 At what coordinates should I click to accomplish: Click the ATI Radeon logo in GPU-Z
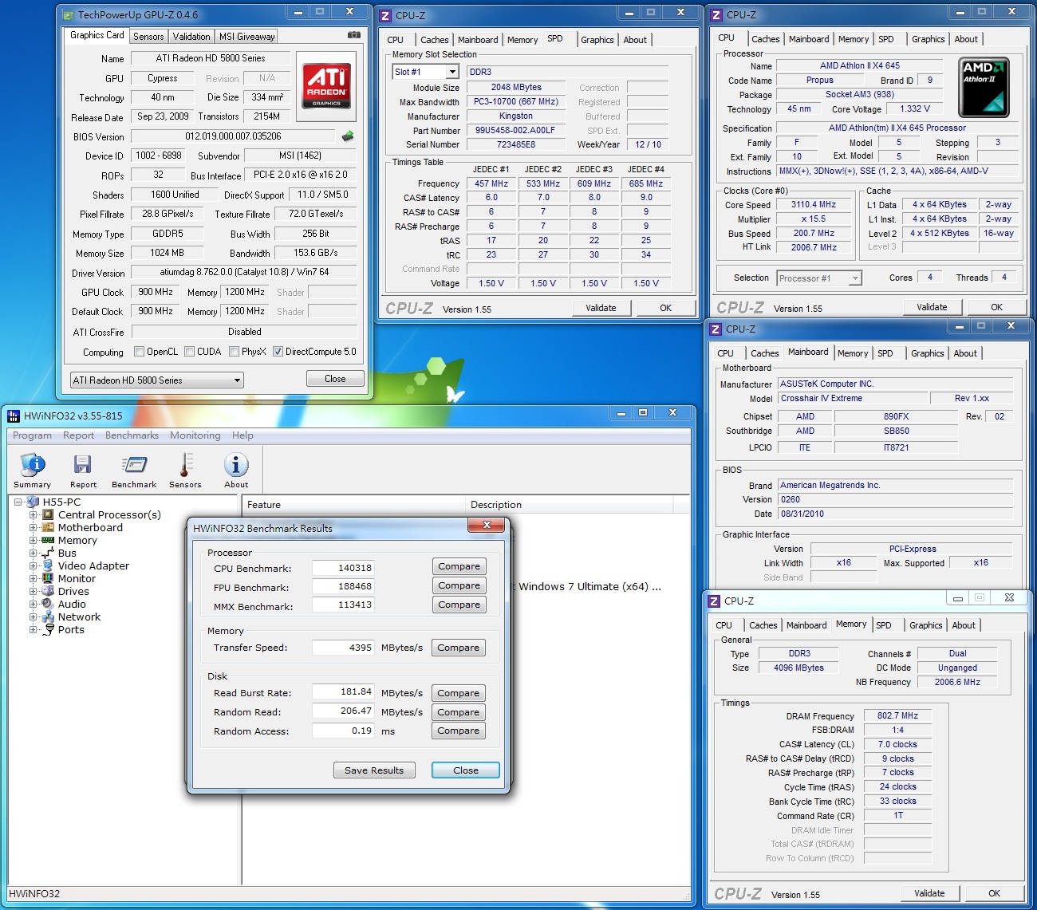326,86
